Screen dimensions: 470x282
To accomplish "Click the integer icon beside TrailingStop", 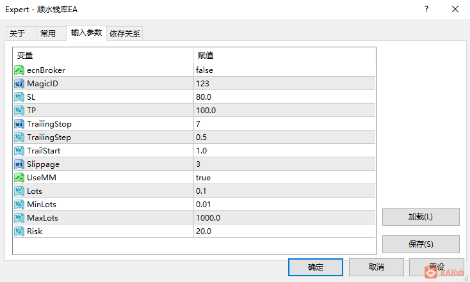I will pyautogui.click(x=19, y=123).
